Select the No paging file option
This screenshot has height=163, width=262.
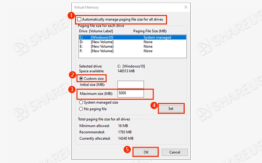pyautogui.click(x=81, y=109)
